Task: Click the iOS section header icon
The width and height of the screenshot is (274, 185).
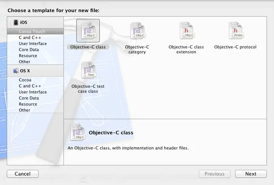Action: [16, 23]
